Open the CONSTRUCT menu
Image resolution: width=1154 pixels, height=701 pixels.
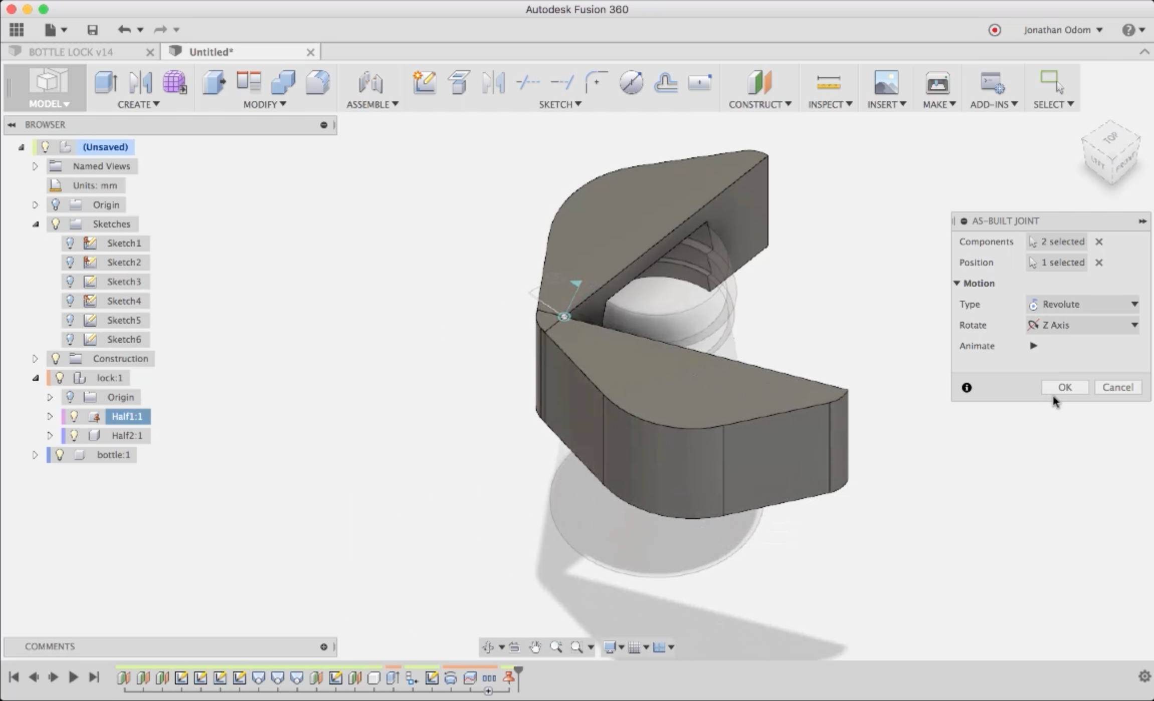pyautogui.click(x=759, y=104)
